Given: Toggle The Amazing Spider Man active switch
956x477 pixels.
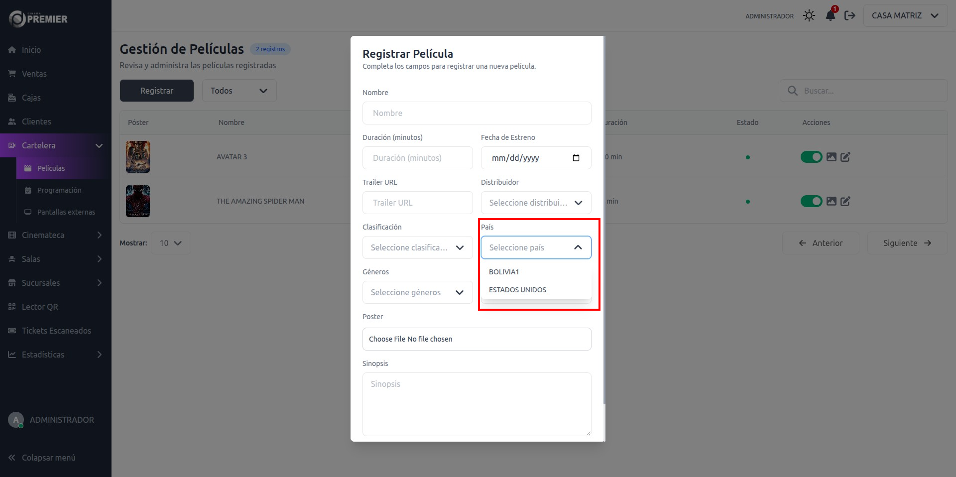Looking at the screenshot, I should [811, 202].
